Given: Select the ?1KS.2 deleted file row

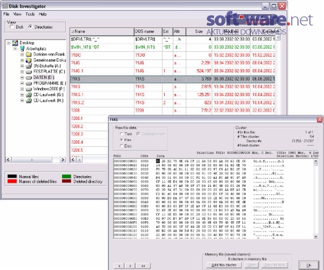Looking at the screenshot, I should point(173,103).
